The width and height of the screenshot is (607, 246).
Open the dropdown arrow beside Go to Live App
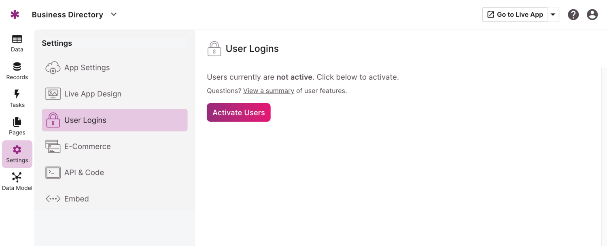(553, 15)
